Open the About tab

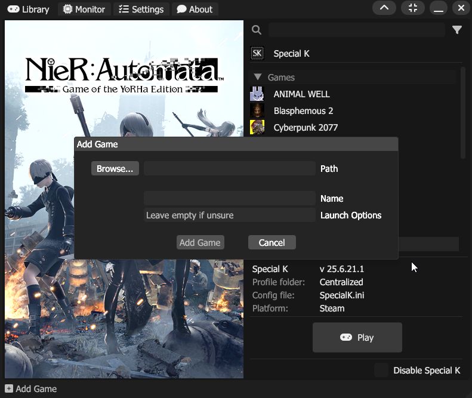195,10
